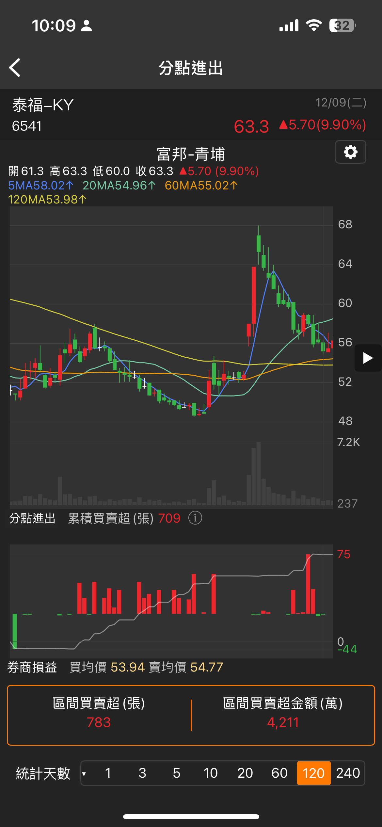
Task: Tap the 區間買賣超 (張) value 783
Action: pos(99,722)
